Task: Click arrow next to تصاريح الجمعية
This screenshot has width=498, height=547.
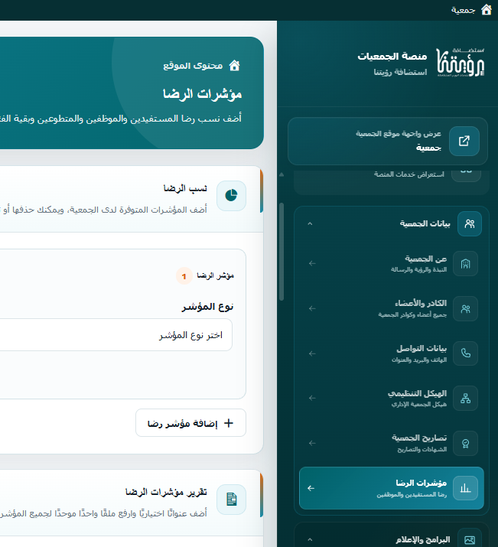Action: (x=312, y=444)
